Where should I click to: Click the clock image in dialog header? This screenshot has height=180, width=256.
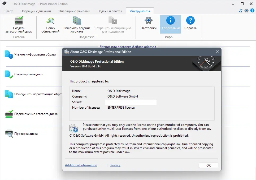point(206,62)
